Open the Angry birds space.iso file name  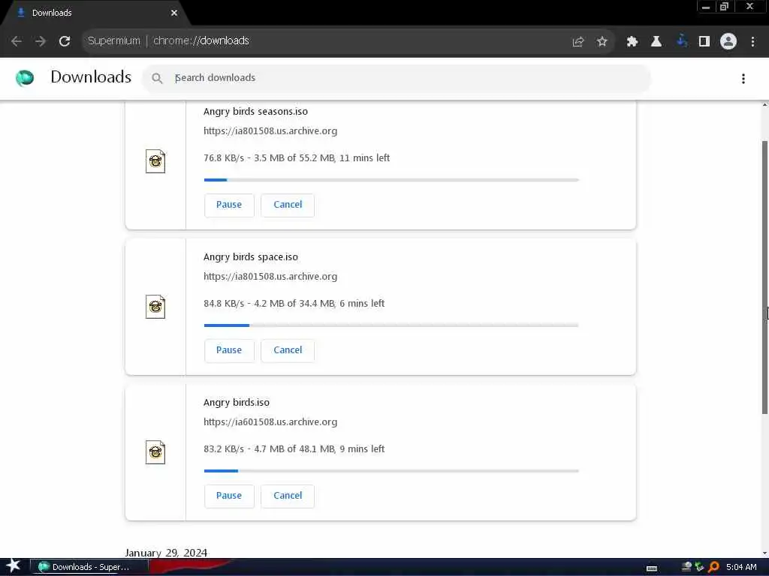click(x=251, y=257)
